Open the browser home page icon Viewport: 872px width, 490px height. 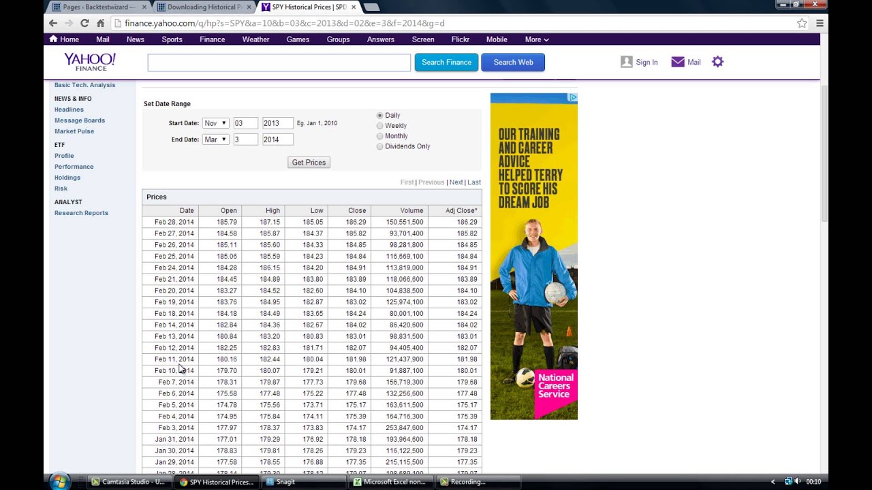(x=100, y=23)
